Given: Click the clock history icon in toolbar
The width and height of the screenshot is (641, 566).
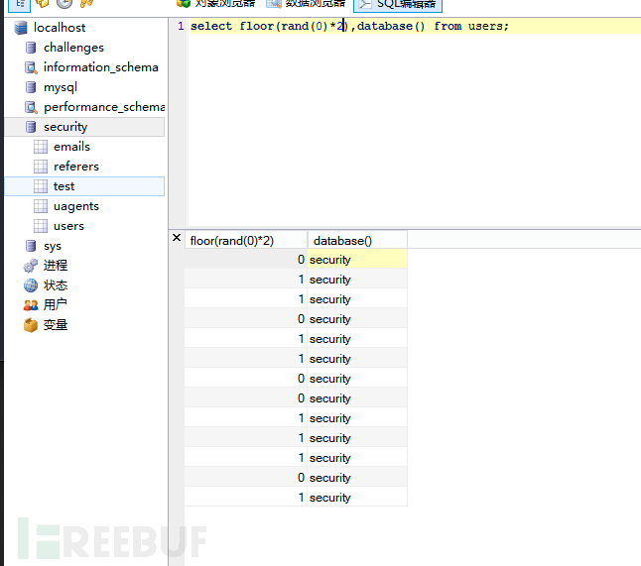Looking at the screenshot, I should click(64, 3).
